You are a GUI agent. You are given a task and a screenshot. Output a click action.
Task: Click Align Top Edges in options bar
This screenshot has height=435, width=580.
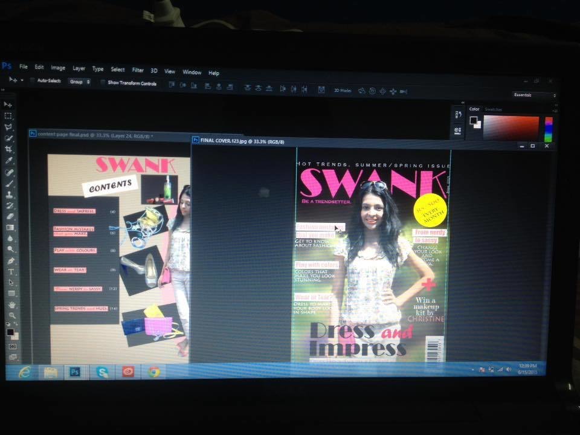[172, 85]
